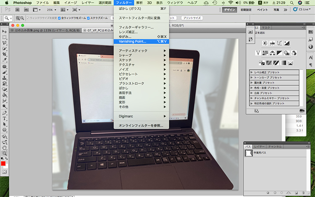The height and width of the screenshot is (197, 315).
Task: Add Levels adjustment icon
Action: pos(273,43)
